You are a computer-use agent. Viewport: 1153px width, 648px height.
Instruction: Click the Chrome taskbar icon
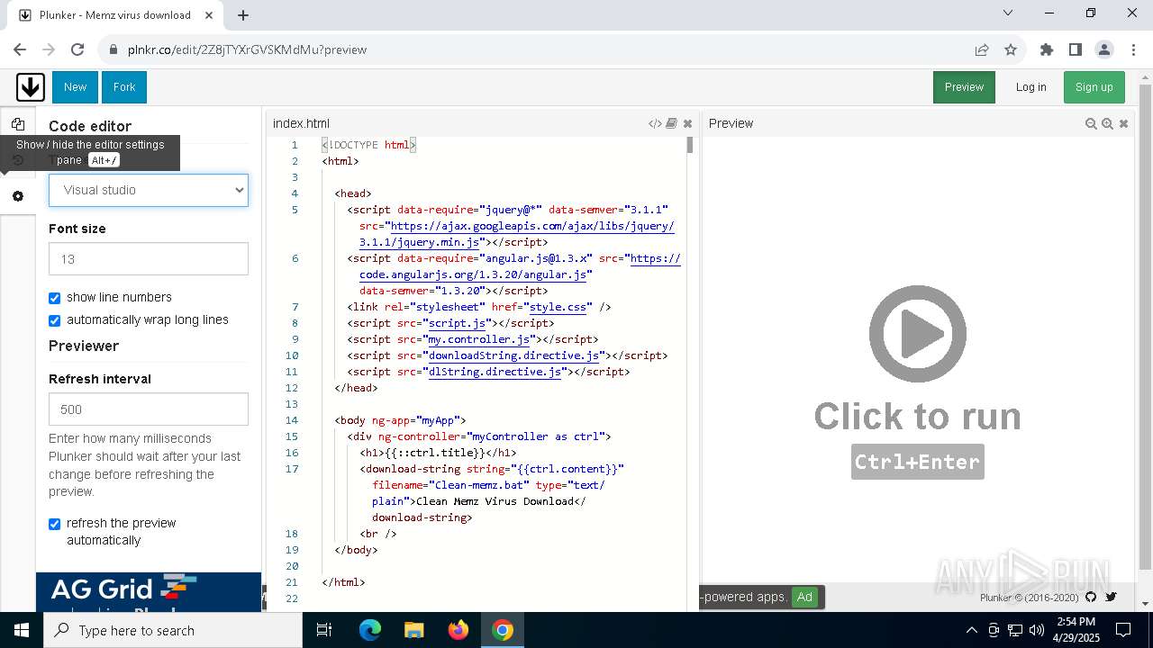pyautogui.click(x=503, y=630)
